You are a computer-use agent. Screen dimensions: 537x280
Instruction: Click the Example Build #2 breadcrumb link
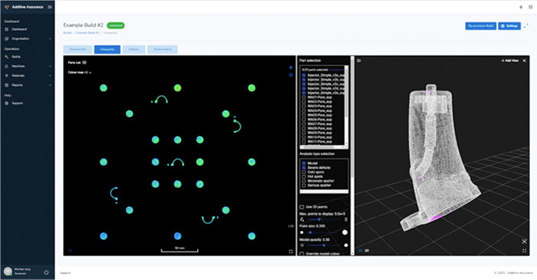(x=87, y=33)
